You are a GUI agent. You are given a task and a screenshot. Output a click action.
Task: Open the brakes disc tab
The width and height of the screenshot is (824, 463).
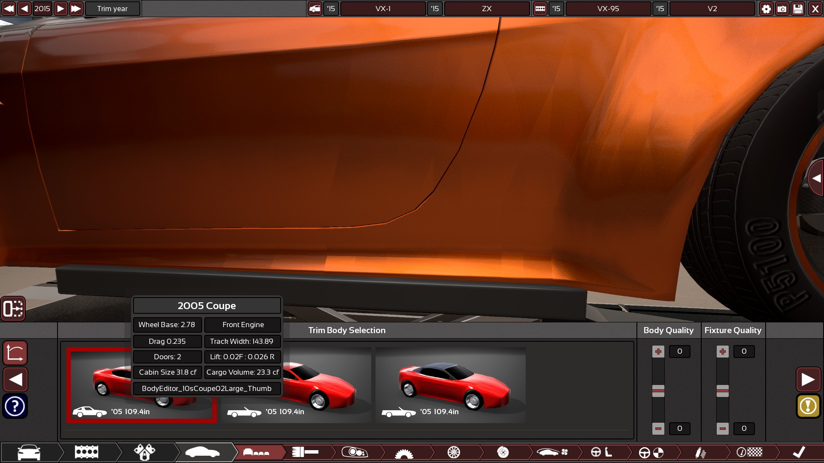(503, 452)
